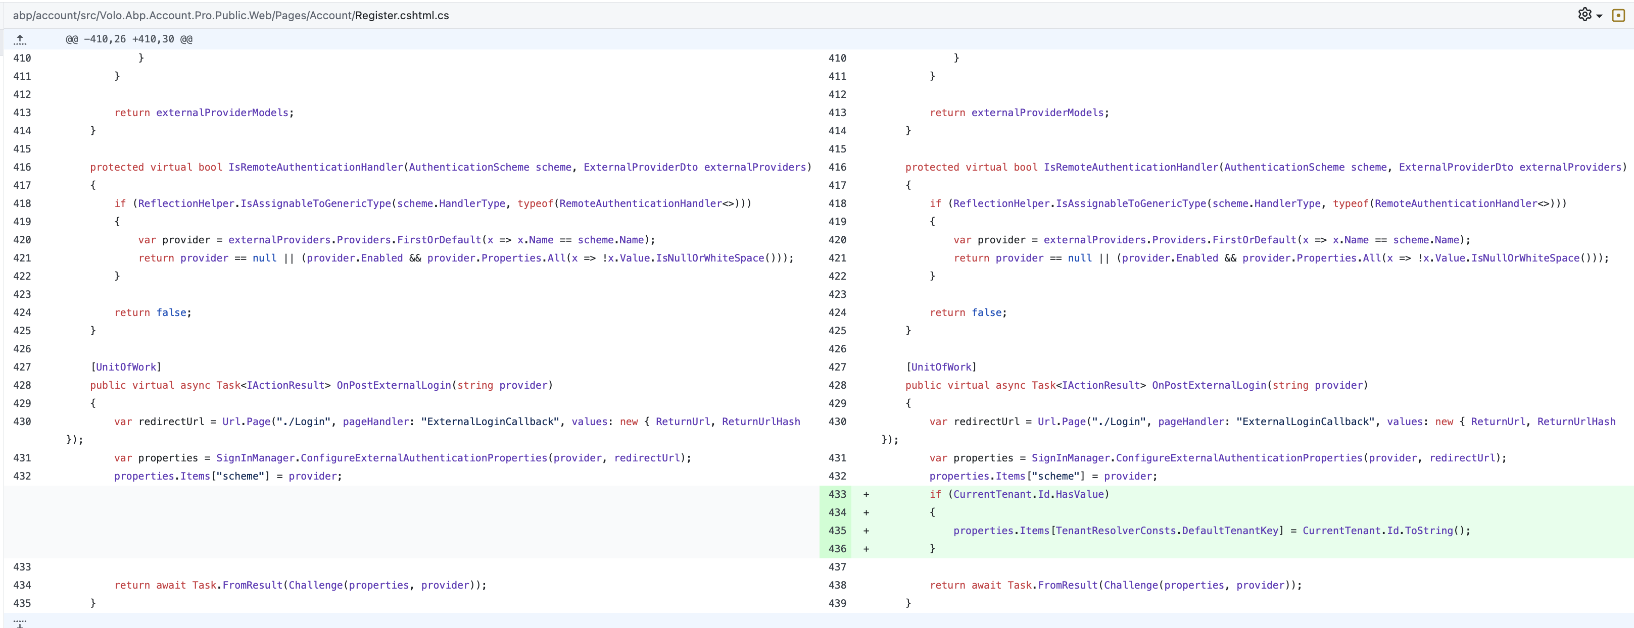The image size is (1634, 628).
Task: Click 'var redirectUrl' in left pane line 430
Action: (x=159, y=422)
